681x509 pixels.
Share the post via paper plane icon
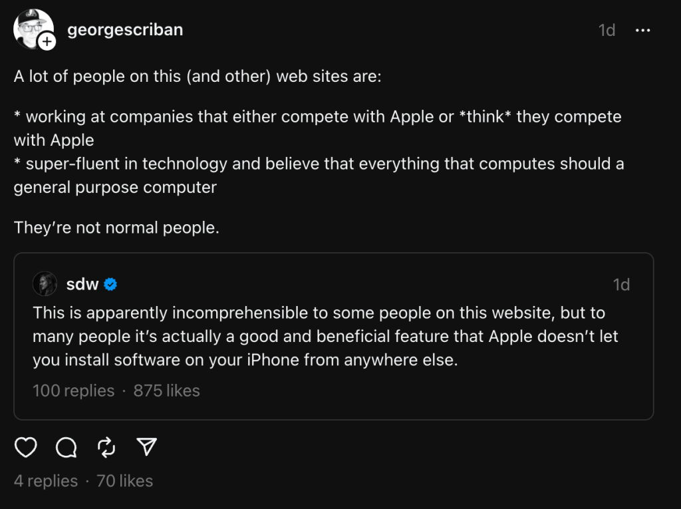[146, 447]
